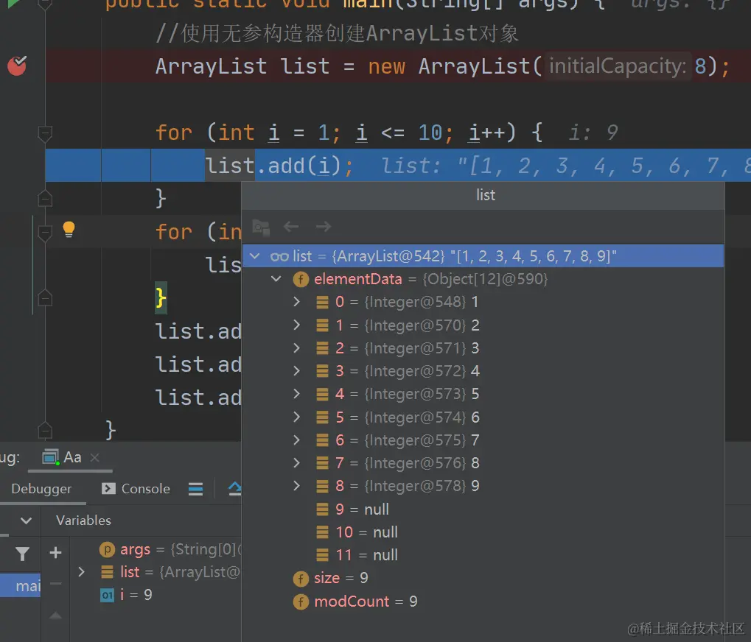
Task: Select the args variable row
Action: click(156, 549)
